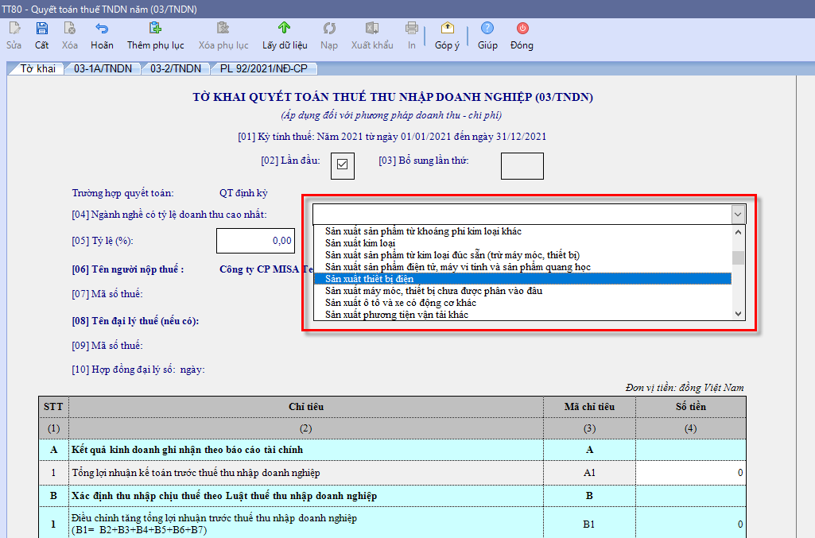This screenshot has height=538, width=815.
Task: Save with the Cất icon
Action: (x=41, y=28)
